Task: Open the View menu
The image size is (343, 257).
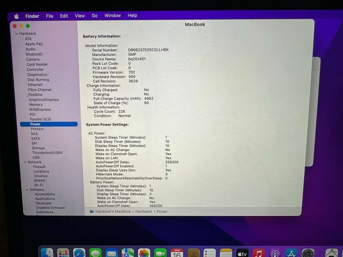Action: point(80,16)
